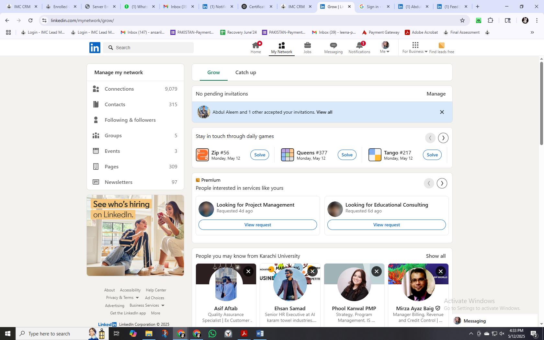Click the LinkedIn logo icon
This screenshot has height=340, width=544.
pyautogui.click(x=95, y=48)
